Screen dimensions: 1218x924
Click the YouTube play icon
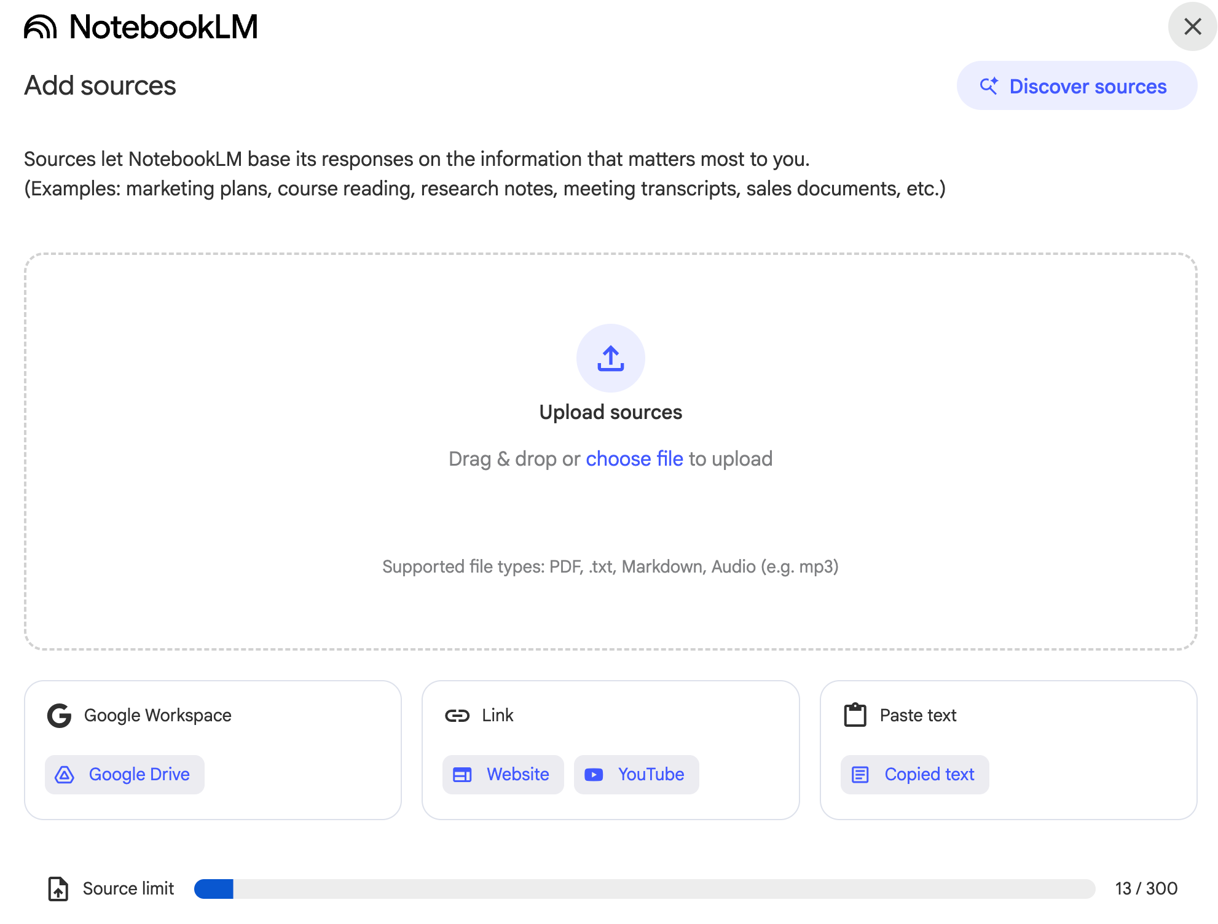pos(594,775)
